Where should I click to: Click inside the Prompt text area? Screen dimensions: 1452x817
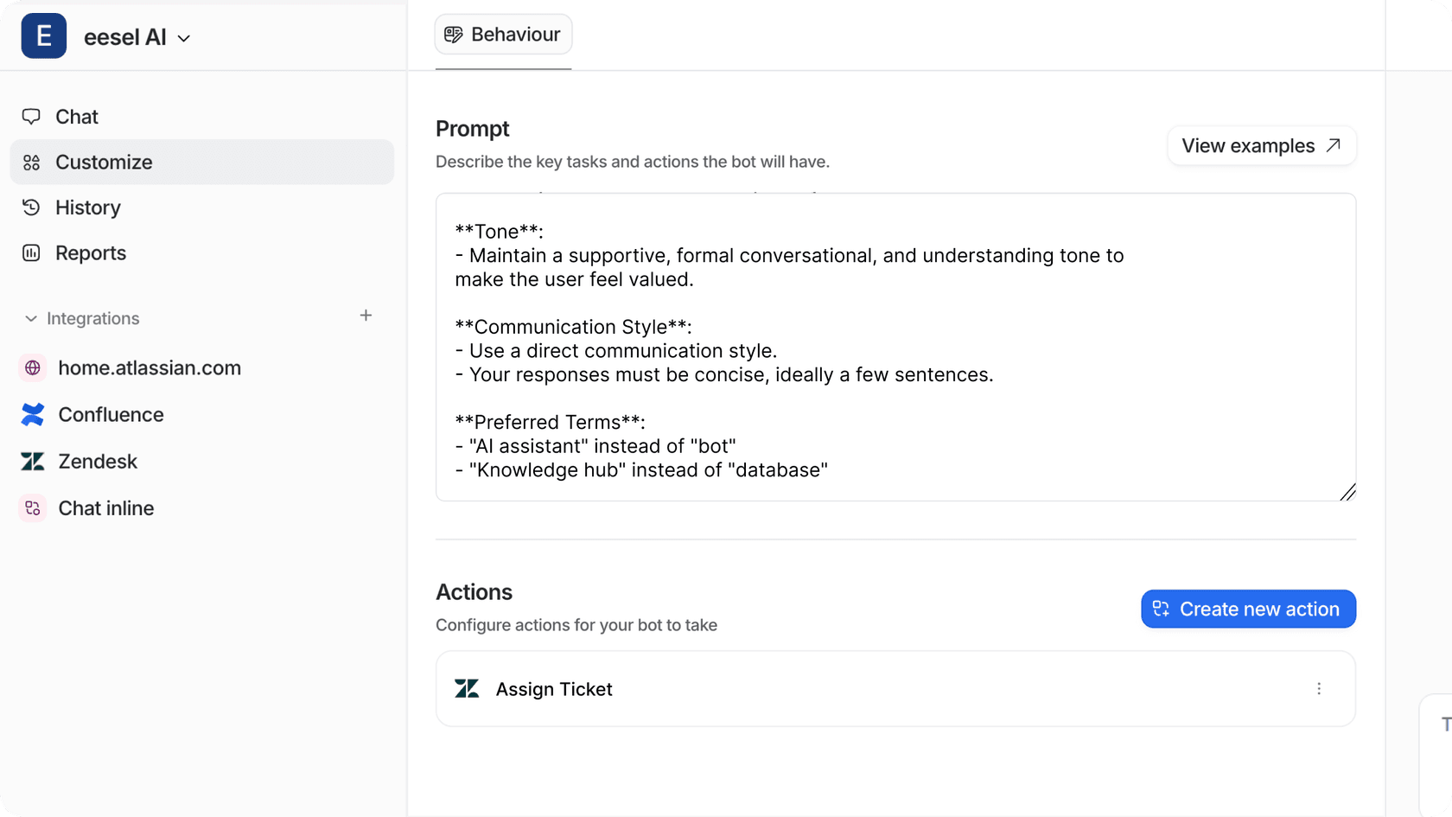coord(895,348)
